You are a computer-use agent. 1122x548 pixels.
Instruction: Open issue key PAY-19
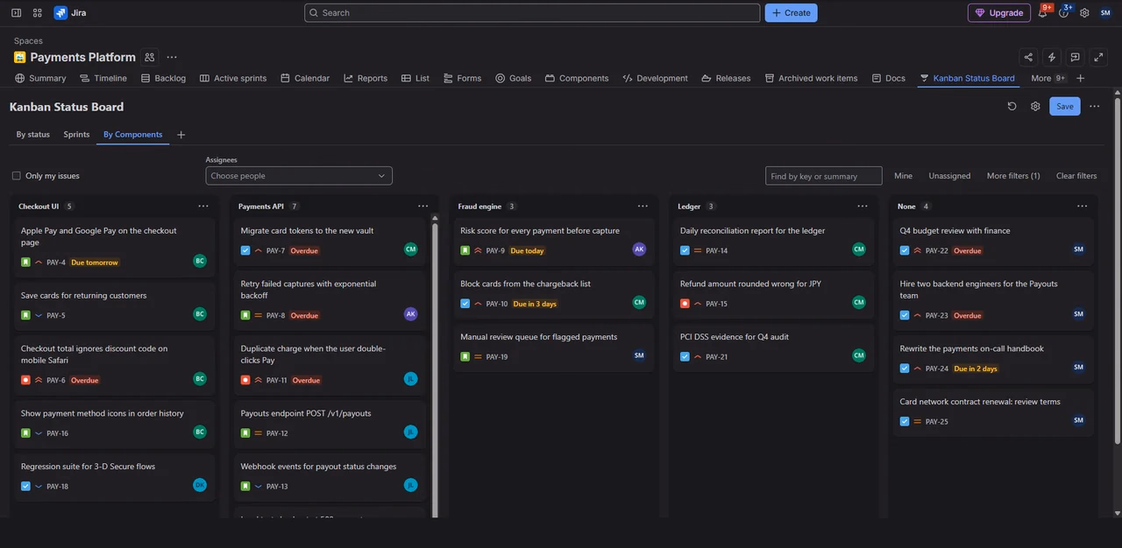(496, 357)
